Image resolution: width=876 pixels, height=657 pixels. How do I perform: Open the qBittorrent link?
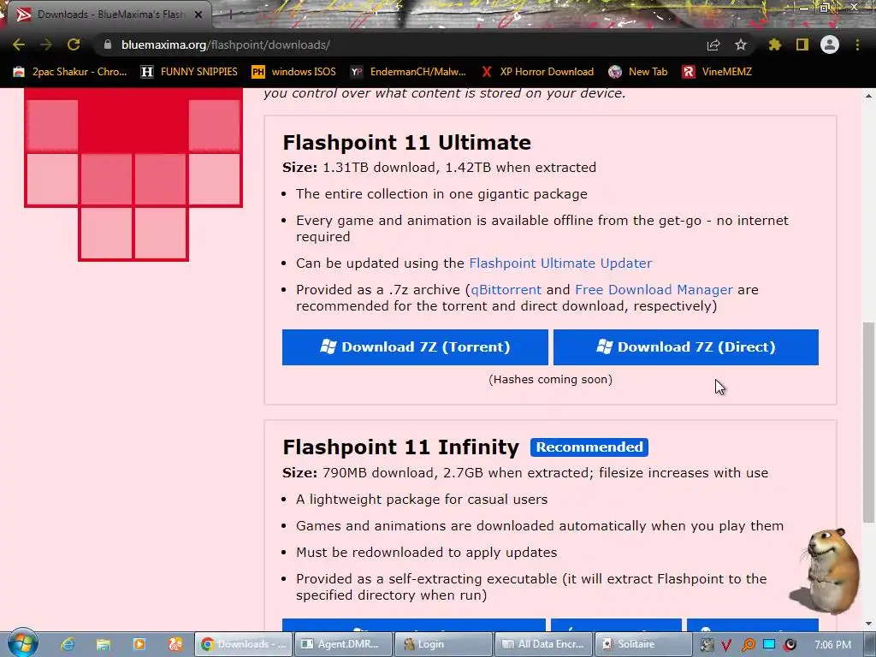(x=506, y=290)
